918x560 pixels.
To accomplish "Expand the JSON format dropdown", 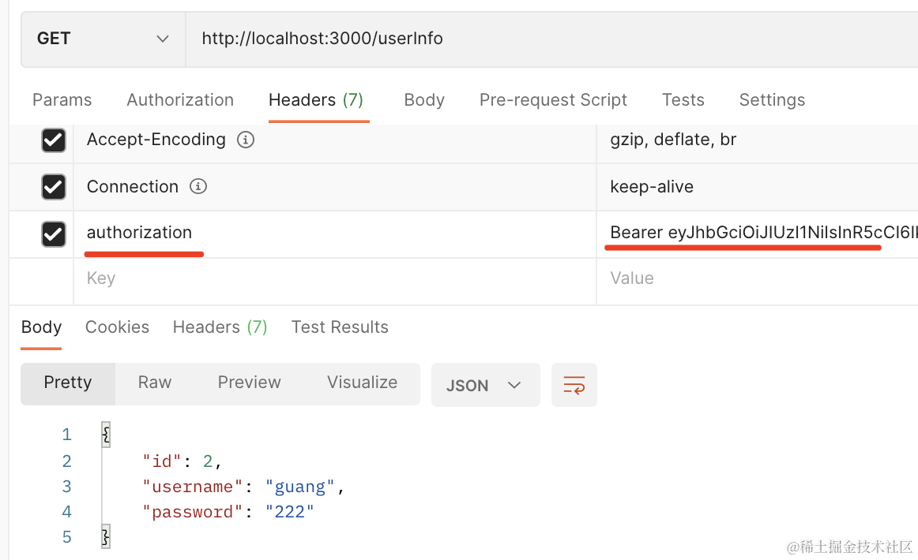I will click(x=485, y=385).
